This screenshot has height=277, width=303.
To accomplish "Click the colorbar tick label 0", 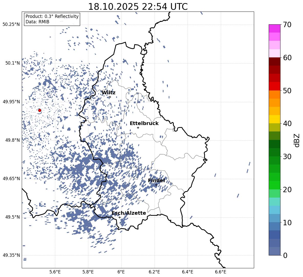I will click(x=285, y=255).
